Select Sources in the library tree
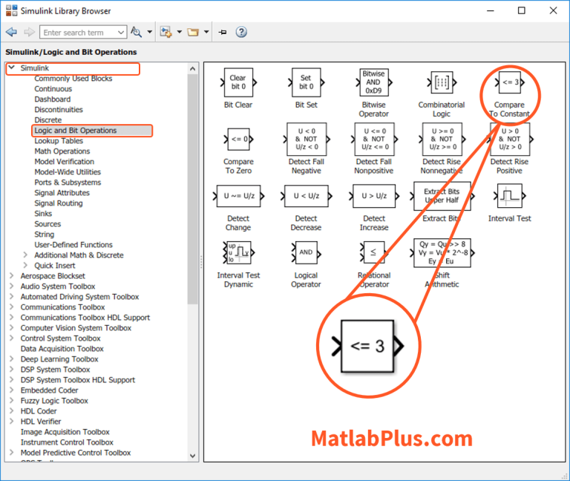 click(47, 224)
